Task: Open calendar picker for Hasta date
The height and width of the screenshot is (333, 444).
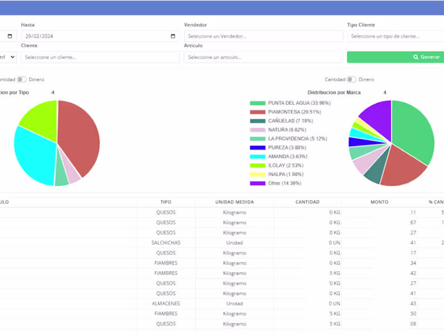Action: [x=173, y=36]
